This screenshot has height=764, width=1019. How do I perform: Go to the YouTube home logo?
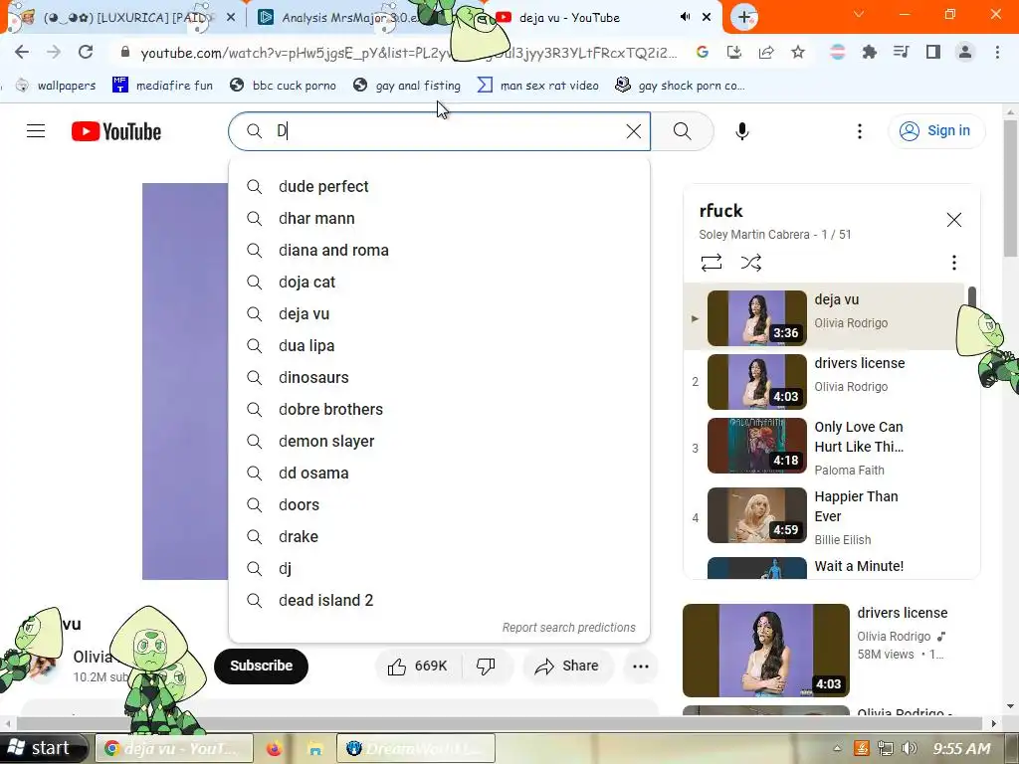pos(116,131)
